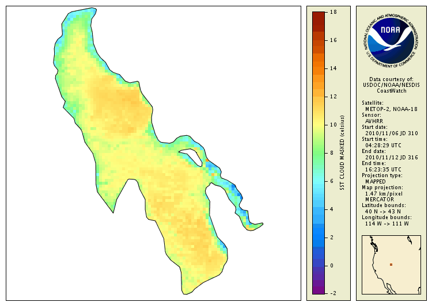Click the '2' tick on color scale
This screenshot has width=432, height=306.
pyautogui.click(x=332, y=238)
